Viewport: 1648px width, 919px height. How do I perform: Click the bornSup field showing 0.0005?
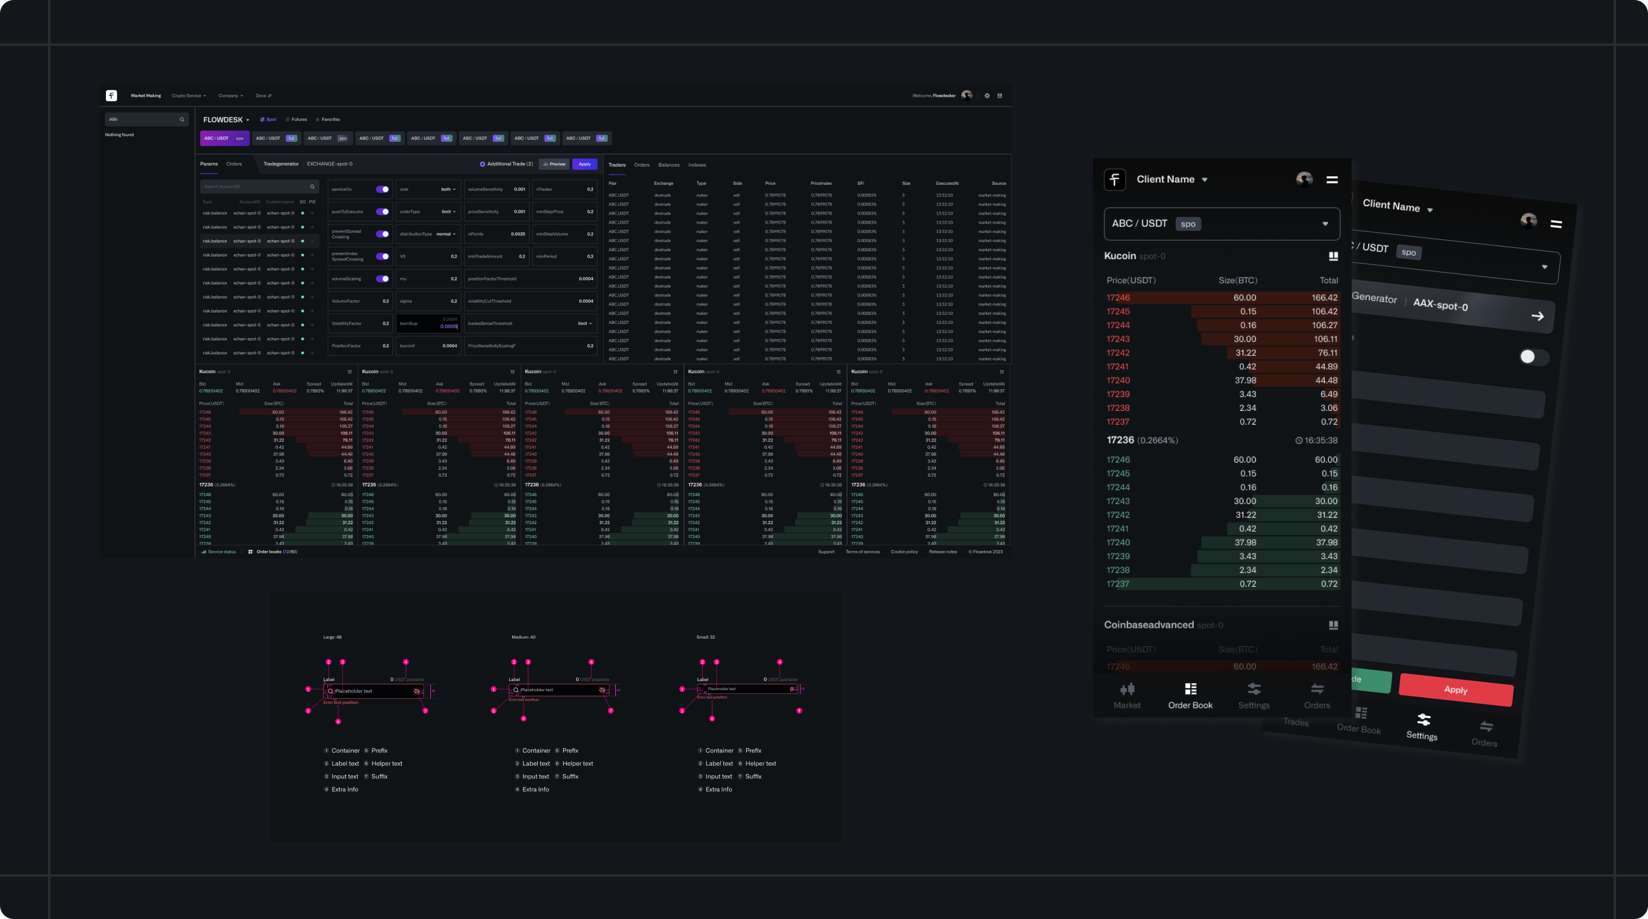point(429,324)
